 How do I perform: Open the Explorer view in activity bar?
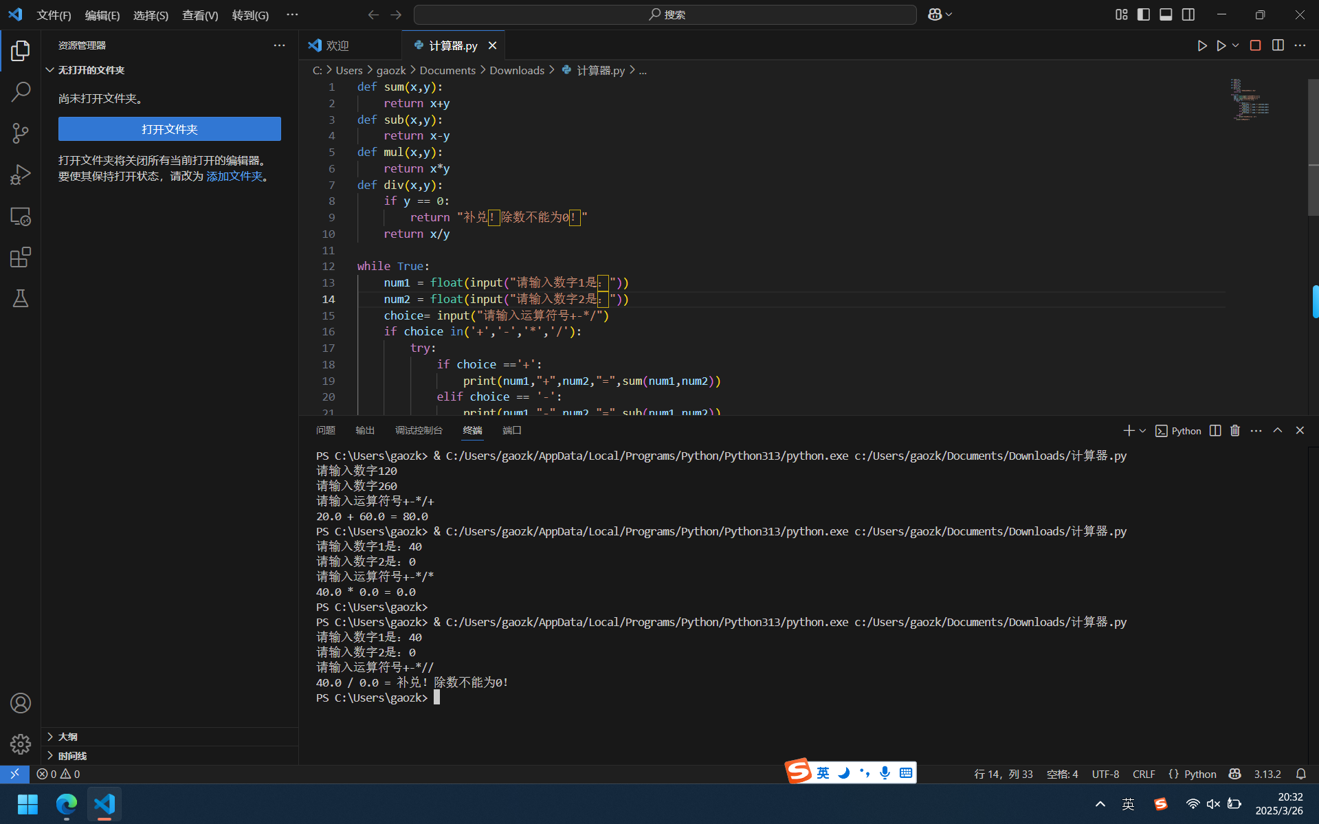tap(21, 50)
